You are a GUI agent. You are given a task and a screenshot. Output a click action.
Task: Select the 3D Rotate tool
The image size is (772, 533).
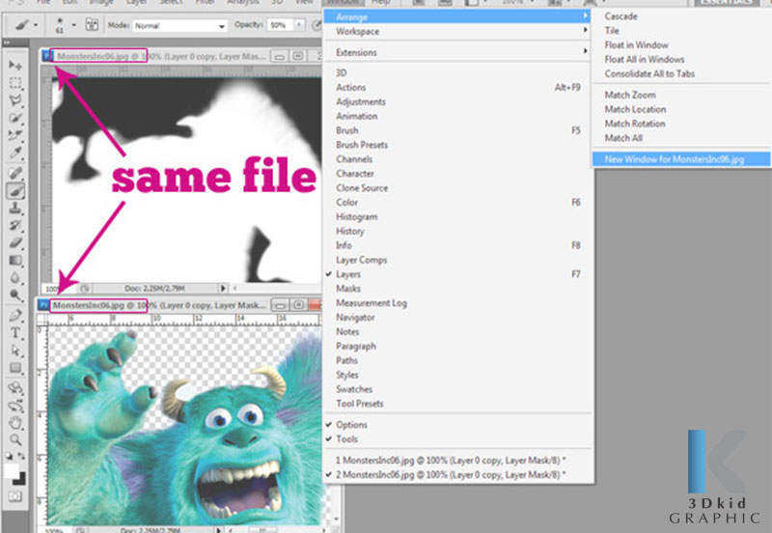coord(15,388)
